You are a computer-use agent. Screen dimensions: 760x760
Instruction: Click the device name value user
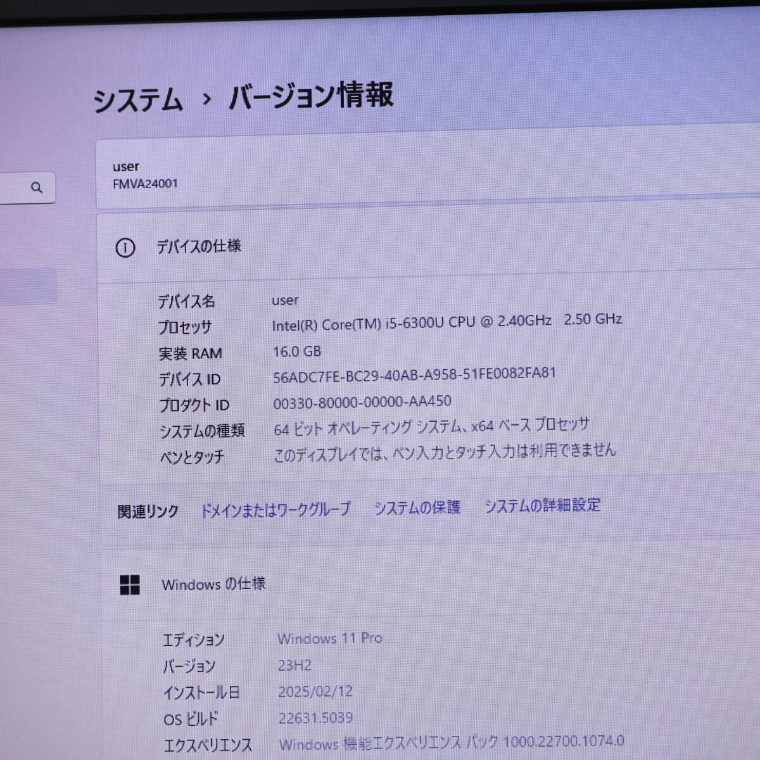[285, 300]
